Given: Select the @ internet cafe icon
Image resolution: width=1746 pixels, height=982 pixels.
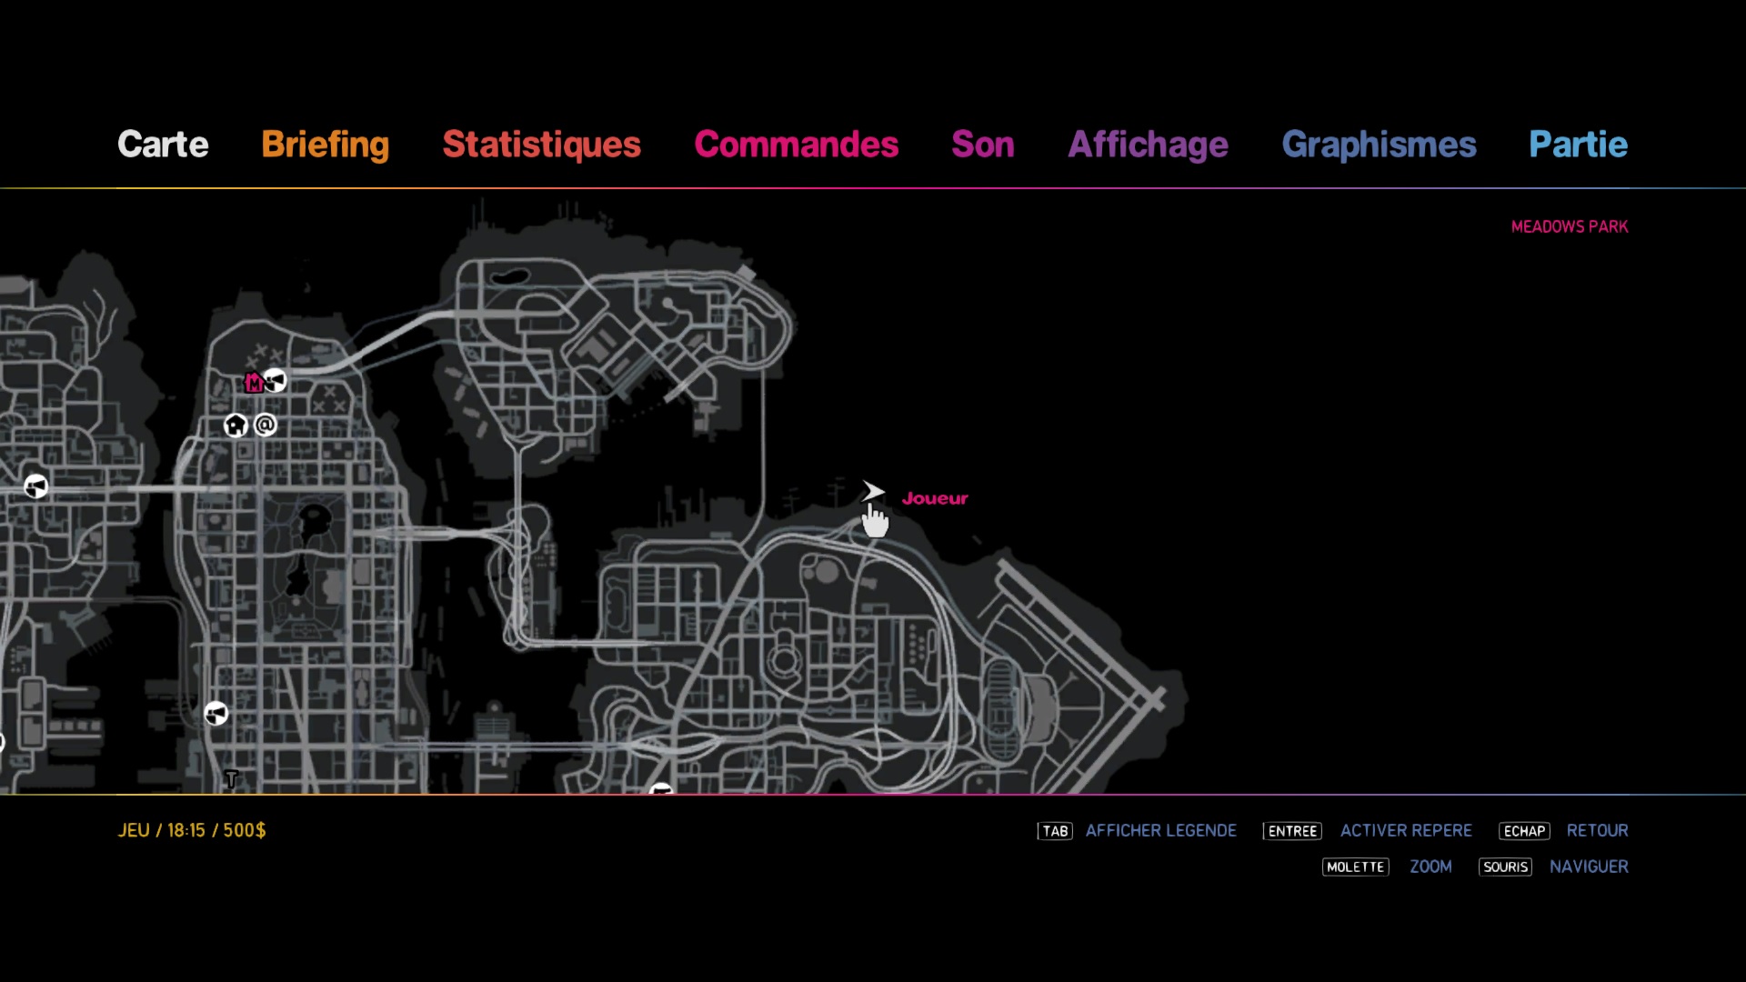Looking at the screenshot, I should 266,425.
